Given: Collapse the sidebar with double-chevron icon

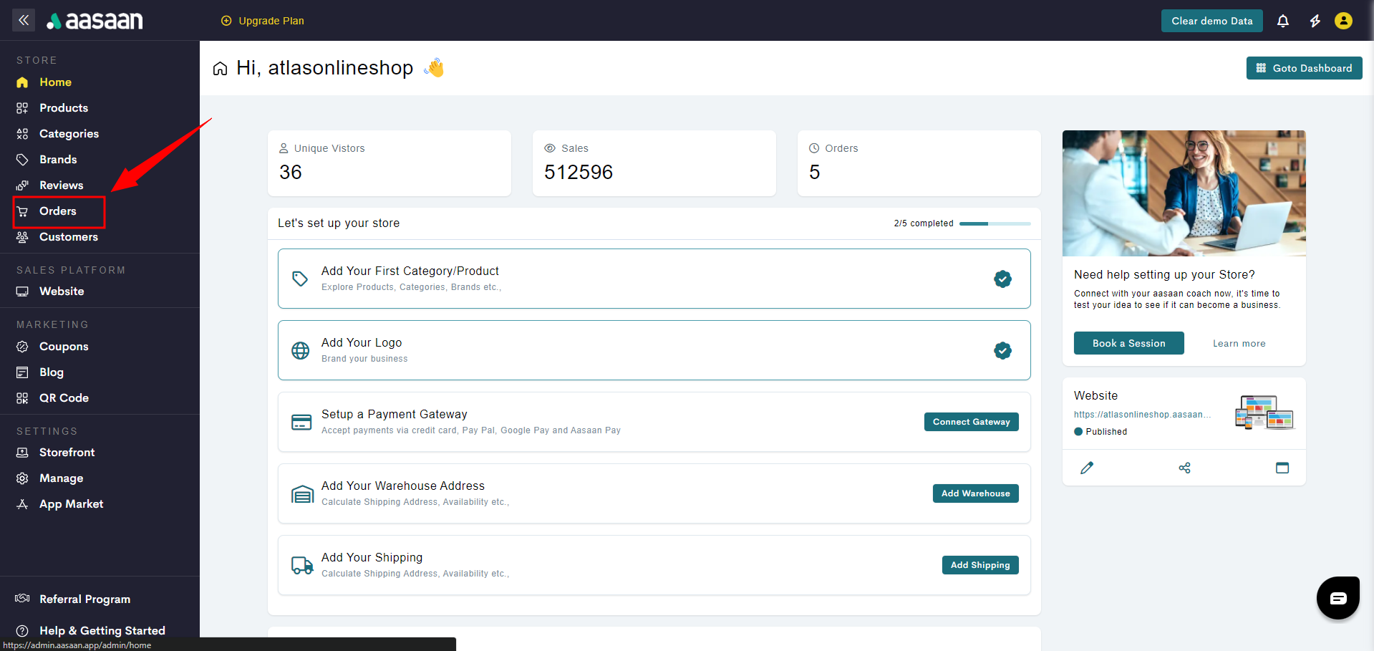Looking at the screenshot, I should pyautogui.click(x=24, y=20).
